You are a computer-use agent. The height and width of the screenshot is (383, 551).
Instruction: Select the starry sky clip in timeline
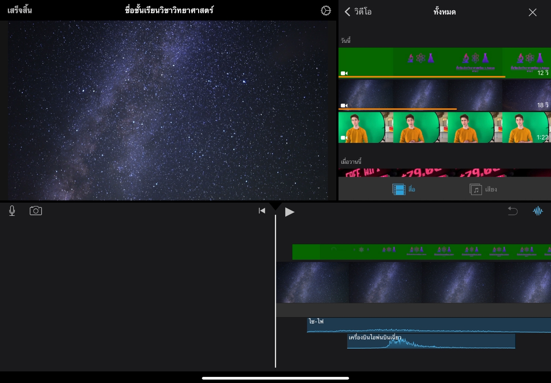point(413,282)
